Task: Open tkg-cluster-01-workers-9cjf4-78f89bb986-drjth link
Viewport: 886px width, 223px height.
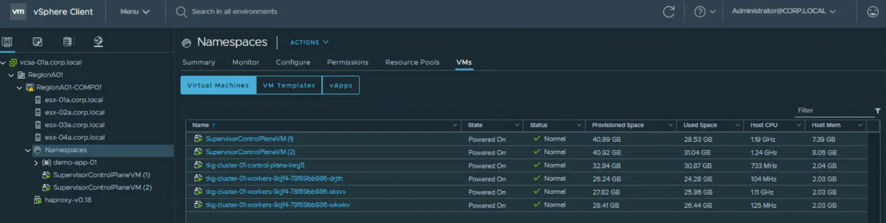Action: [274, 179]
